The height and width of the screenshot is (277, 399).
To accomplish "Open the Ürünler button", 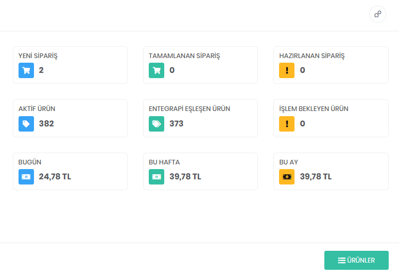I will [x=356, y=260].
